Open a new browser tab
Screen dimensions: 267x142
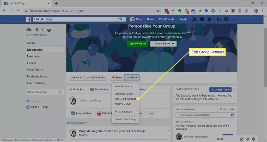coord(56,3)
